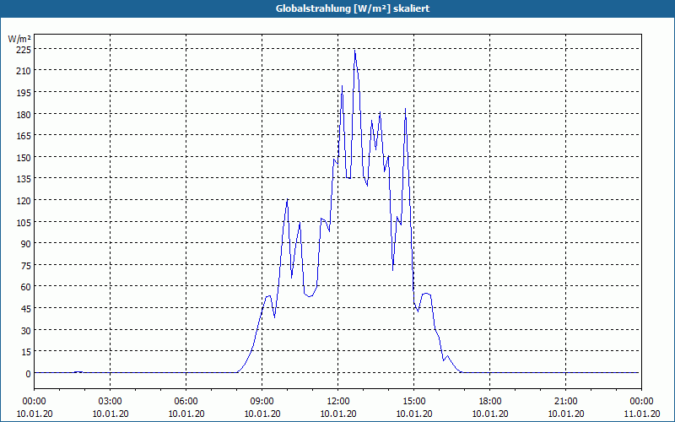The height and width of the screenshot is (422, 675).
Task: Select the 06:00 x-axis time label
Action: (x=186, y=402)
